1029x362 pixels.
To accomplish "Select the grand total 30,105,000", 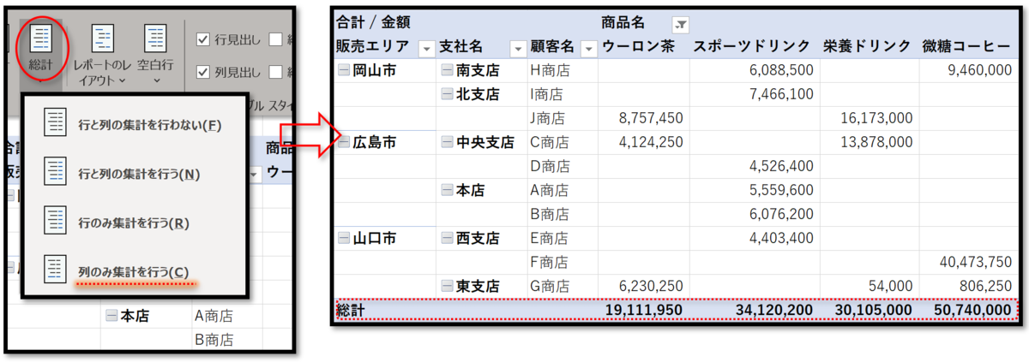I will pyautogui.click(x=874, y=310).
